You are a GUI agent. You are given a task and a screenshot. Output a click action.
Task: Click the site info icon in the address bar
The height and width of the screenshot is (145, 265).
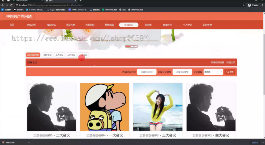pos(17,5)
